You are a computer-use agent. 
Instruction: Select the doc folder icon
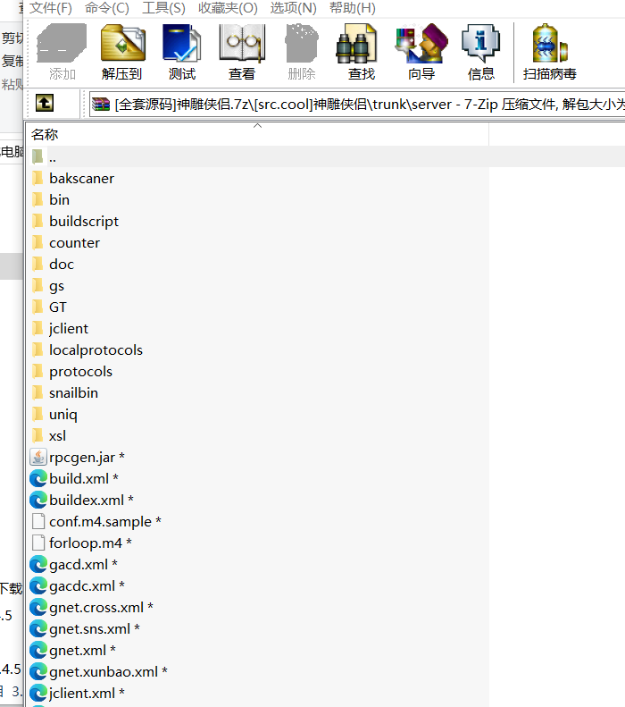coord(37,264)
